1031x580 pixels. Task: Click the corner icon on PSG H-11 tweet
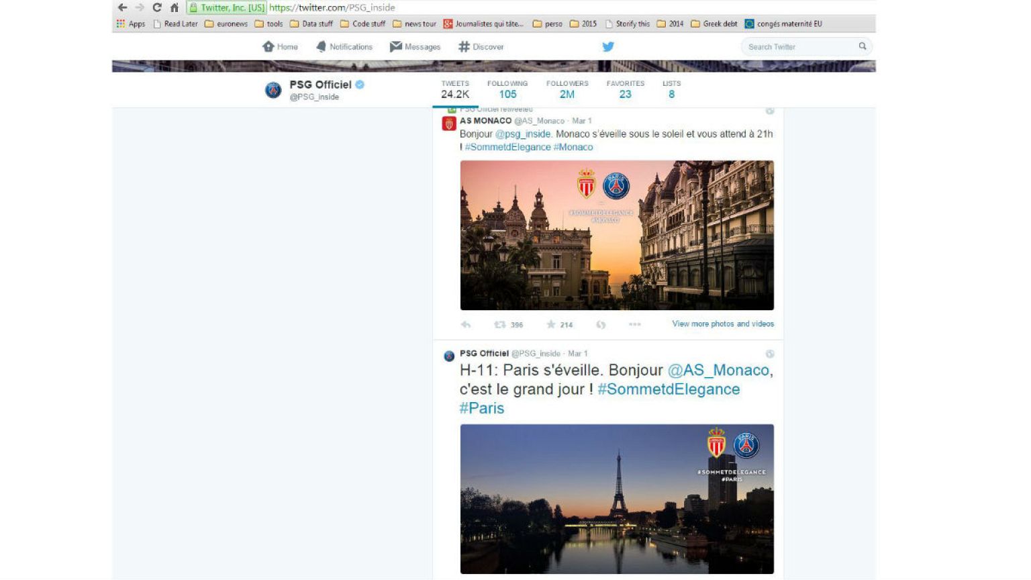[x=770, y=354]
